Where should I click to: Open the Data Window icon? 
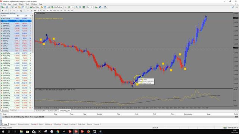(x=16, y=7)
